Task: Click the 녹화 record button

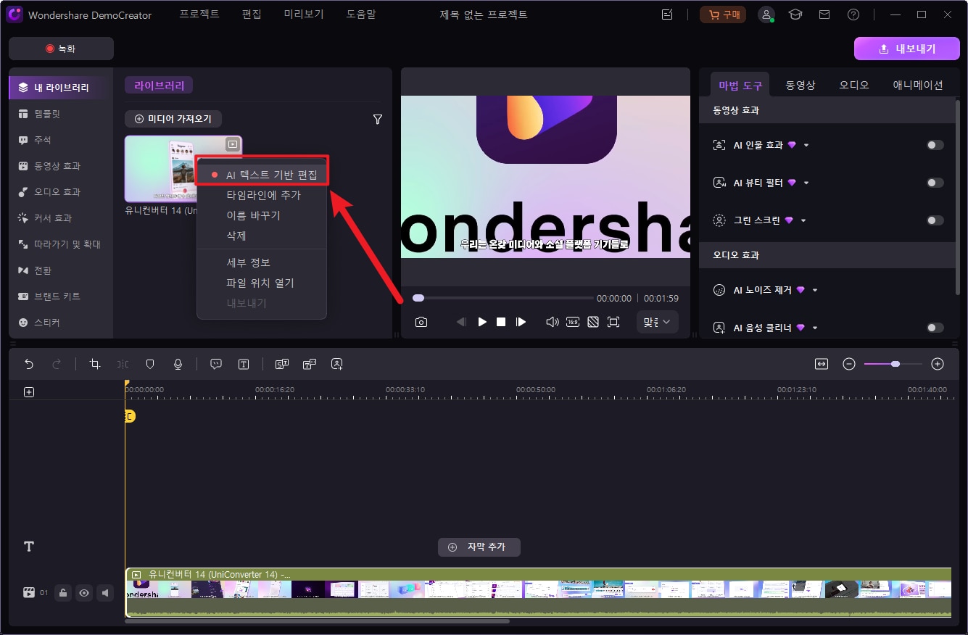Action: pos(61,49)
